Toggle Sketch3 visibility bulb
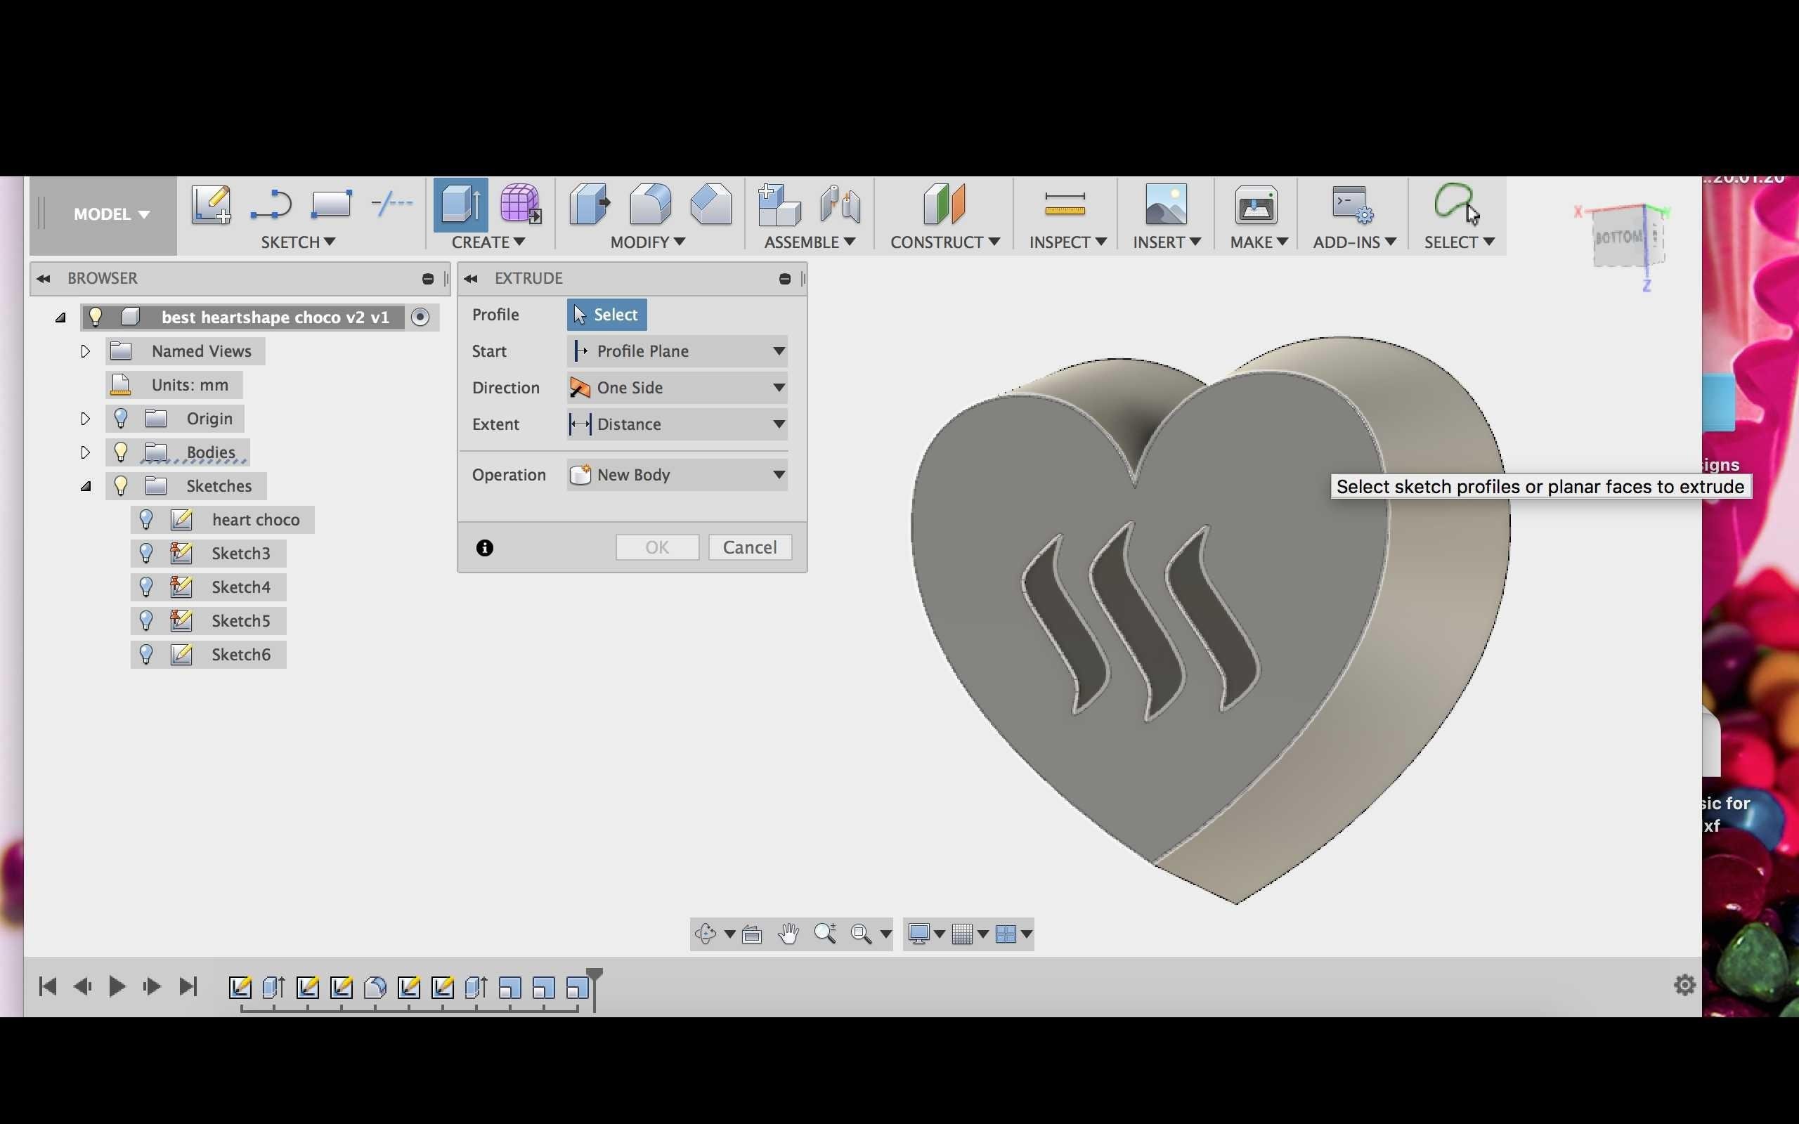 pyautogui.click(x=145, y=552)
